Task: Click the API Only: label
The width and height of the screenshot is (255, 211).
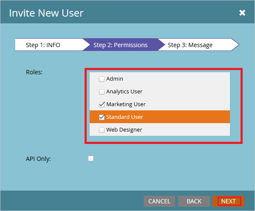Action: pyautogui.click(x=38, y=159)
